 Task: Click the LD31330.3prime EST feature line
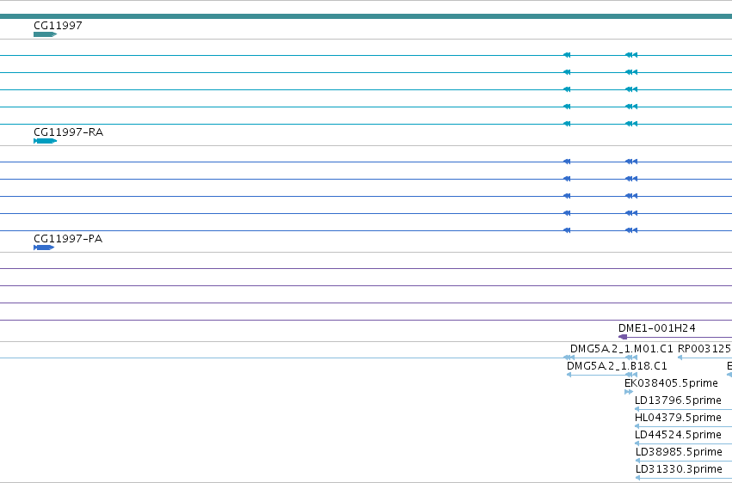(x=684, y=478)
